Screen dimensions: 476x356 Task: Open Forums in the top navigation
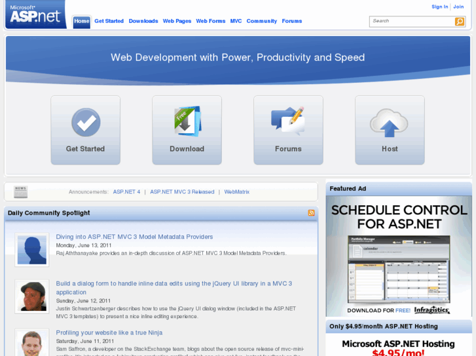292,21
